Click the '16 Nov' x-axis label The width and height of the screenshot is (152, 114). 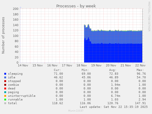[x=52, y=65]
